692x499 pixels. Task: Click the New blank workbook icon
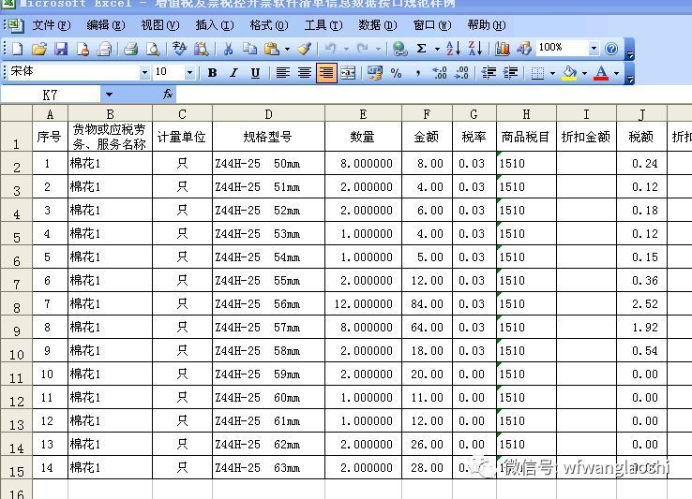(x=17, y=49)
